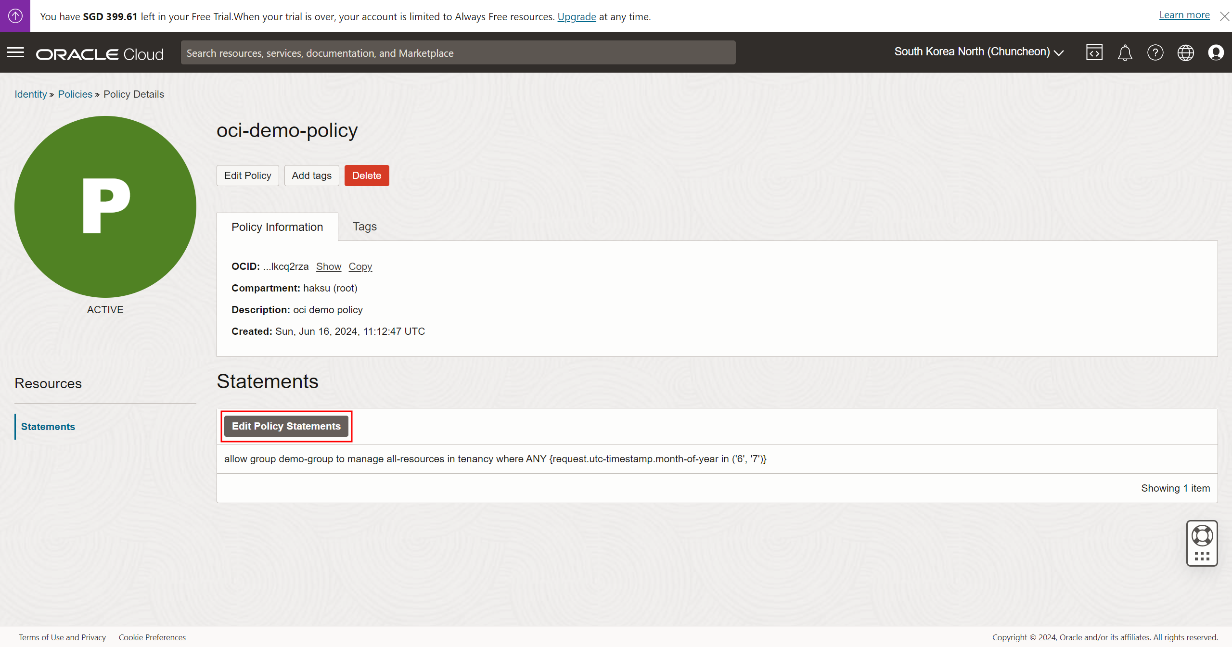Launch Cloud Shell developer tools icon
The height and width of the screenshot is (647, 1232).
click(x=1094, y=52)
